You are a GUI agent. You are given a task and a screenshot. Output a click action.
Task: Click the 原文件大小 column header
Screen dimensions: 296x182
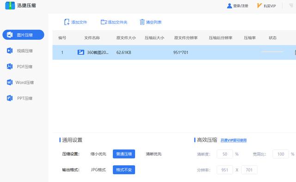(126, 38)
